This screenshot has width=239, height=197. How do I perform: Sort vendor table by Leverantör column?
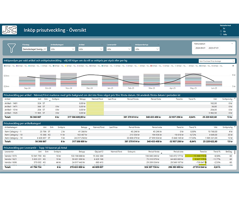coord(9,152)
